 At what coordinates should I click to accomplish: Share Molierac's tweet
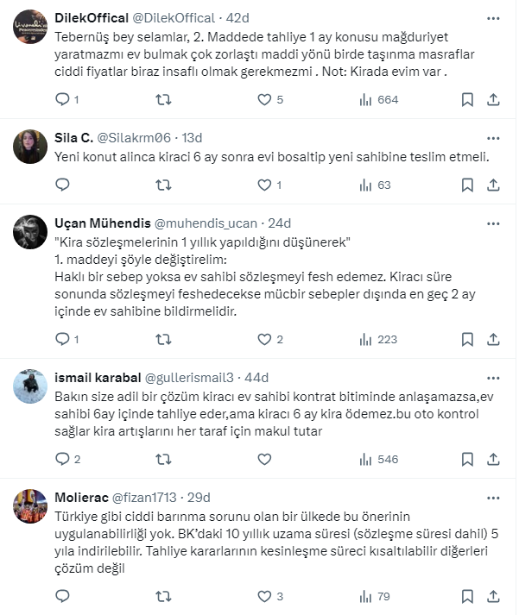(495, 596)
